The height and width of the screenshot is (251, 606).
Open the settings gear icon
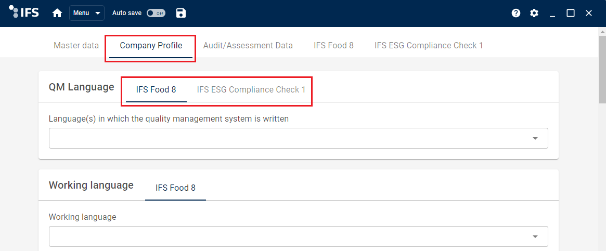click(534, 13)
